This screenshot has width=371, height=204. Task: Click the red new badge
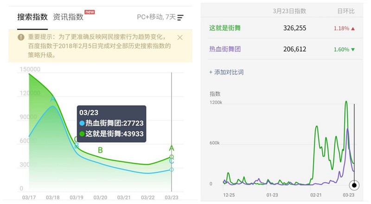(x=90, y=12)
